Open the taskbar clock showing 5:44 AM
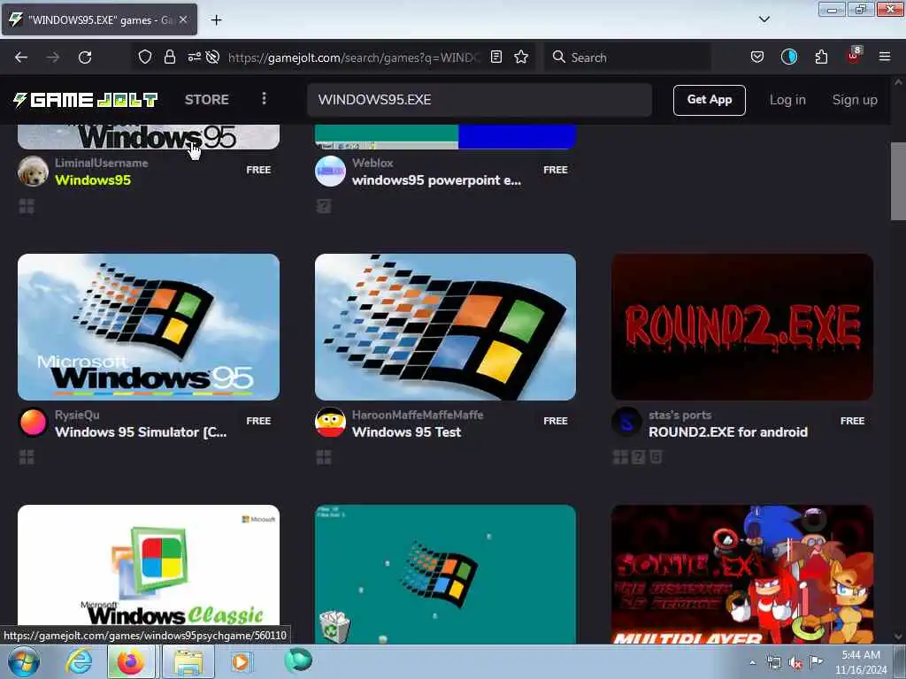906x679 pixels. (861, 662)
